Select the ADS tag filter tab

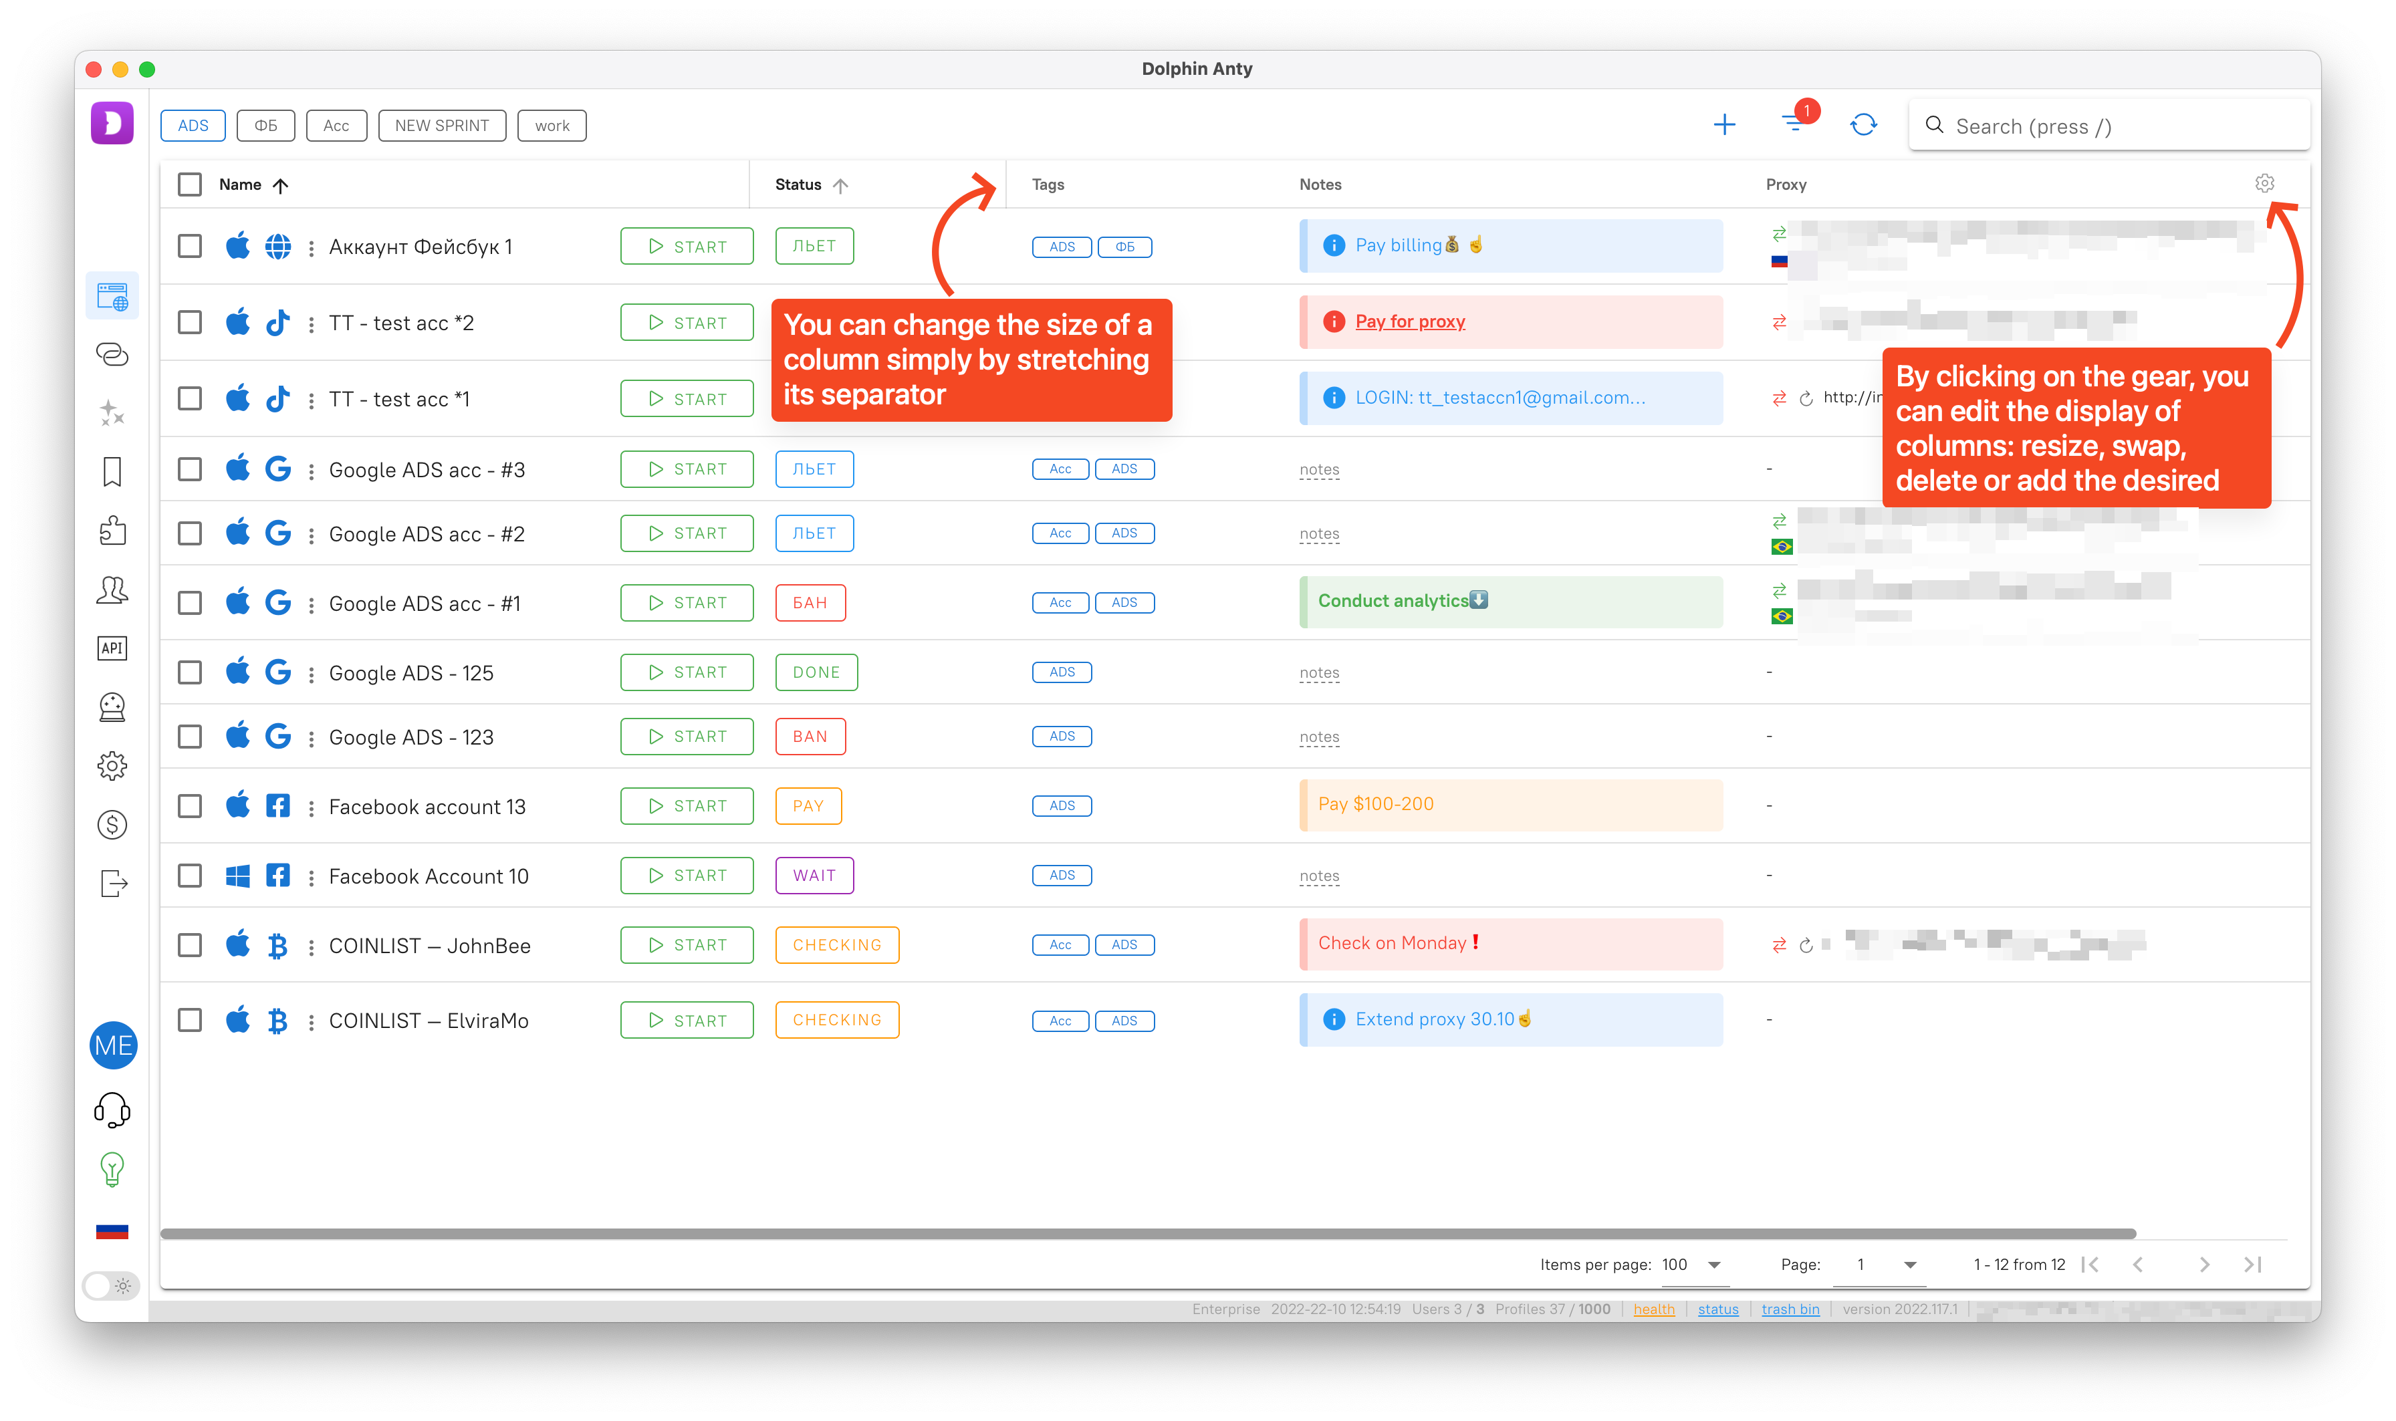point(193,126)
